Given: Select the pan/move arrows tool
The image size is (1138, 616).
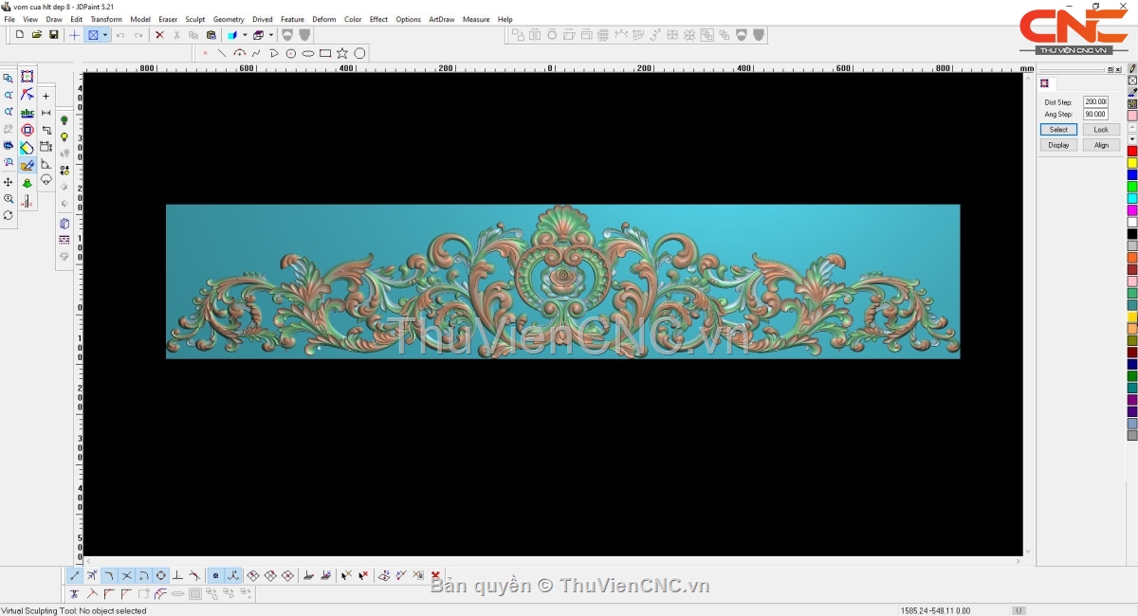Looking at the screenshot, I should [9, 182].
